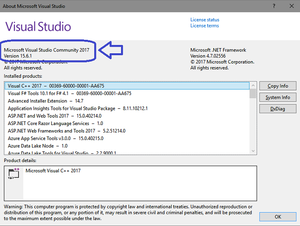Screen dimensions: 300x226
Task: Open the License terms link
Action: (x=204, y=25)
